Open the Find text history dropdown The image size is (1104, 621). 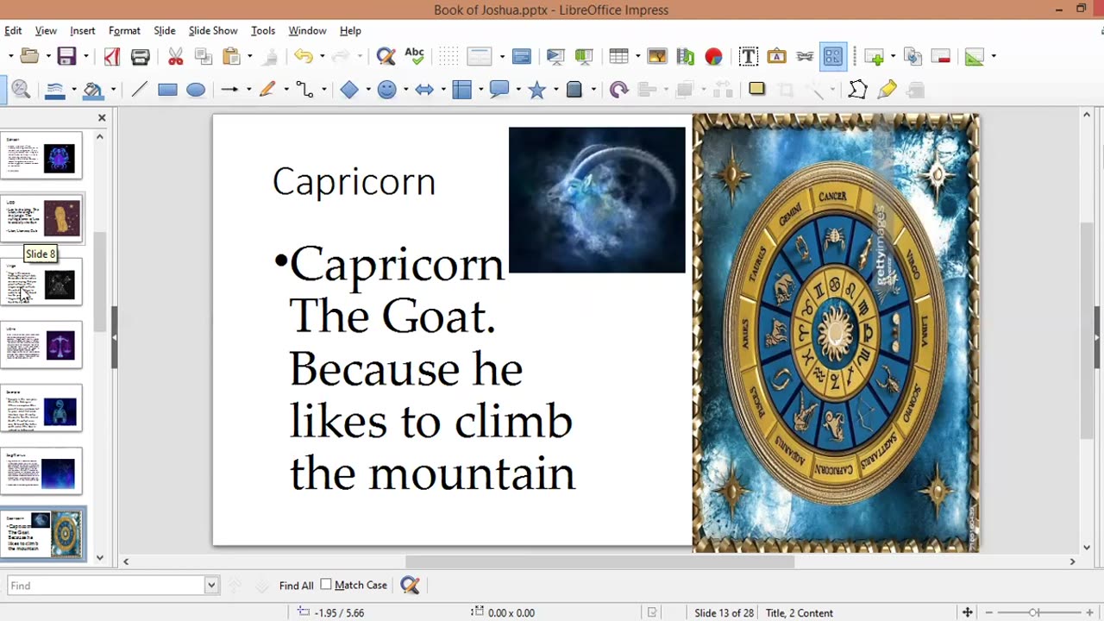[211, 586]
